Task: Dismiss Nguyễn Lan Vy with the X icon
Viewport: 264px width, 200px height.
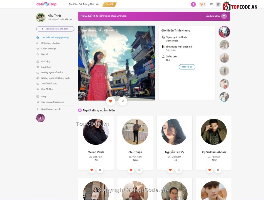Action: [178, 170]
